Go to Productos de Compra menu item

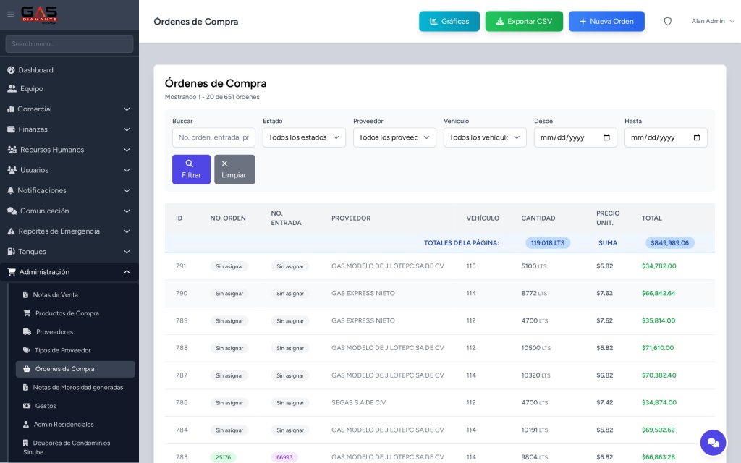[x=75, y=313]
